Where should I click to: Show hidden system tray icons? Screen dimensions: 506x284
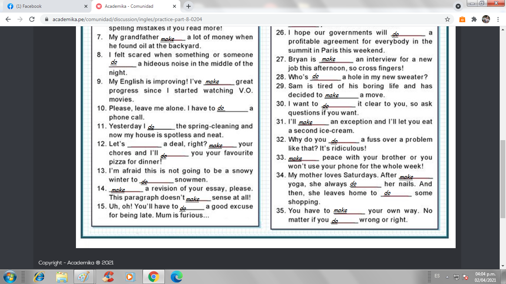(447, 277)
